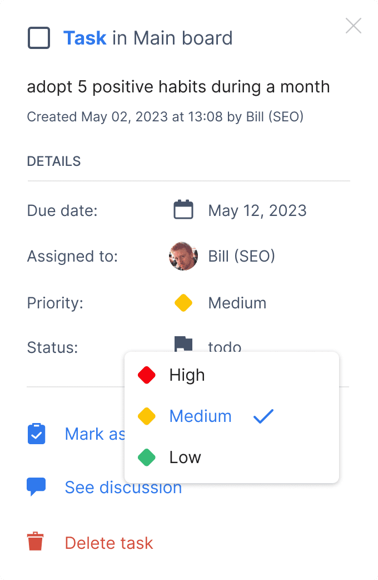Open the priority dropdown showing Medium
Image resolution: width=378 pixels, height=580 pixels.
tap(237, 303)
